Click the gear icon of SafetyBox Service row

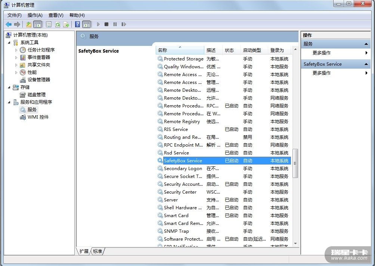160,160
